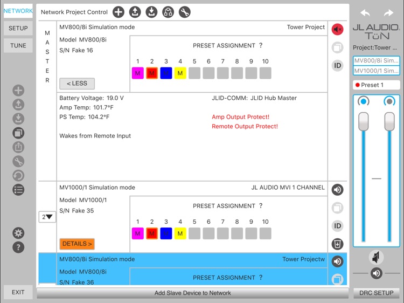This screenshot has width=404, height=303.
Task: Unmute the MV800/8i master device
Action: tap(337, 30)
